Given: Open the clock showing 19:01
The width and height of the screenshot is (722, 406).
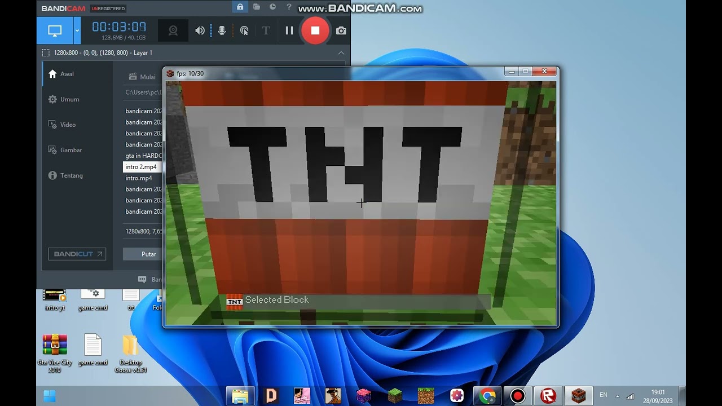Looking at the screenshot, I should pos(658,396).
